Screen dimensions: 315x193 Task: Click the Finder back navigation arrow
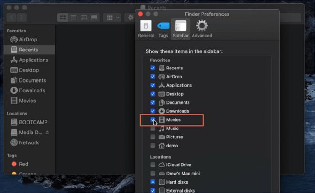click(12, 17)
